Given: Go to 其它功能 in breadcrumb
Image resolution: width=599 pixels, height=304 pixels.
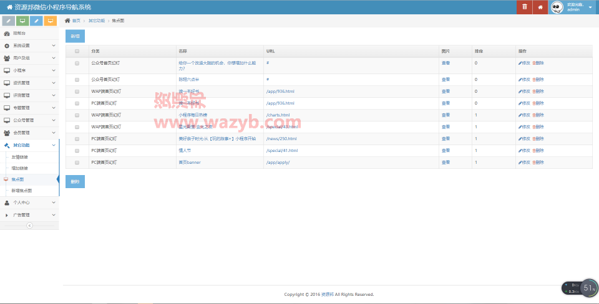Looking at the screenshot, I should pyautogui.click(x=97, y=21).
